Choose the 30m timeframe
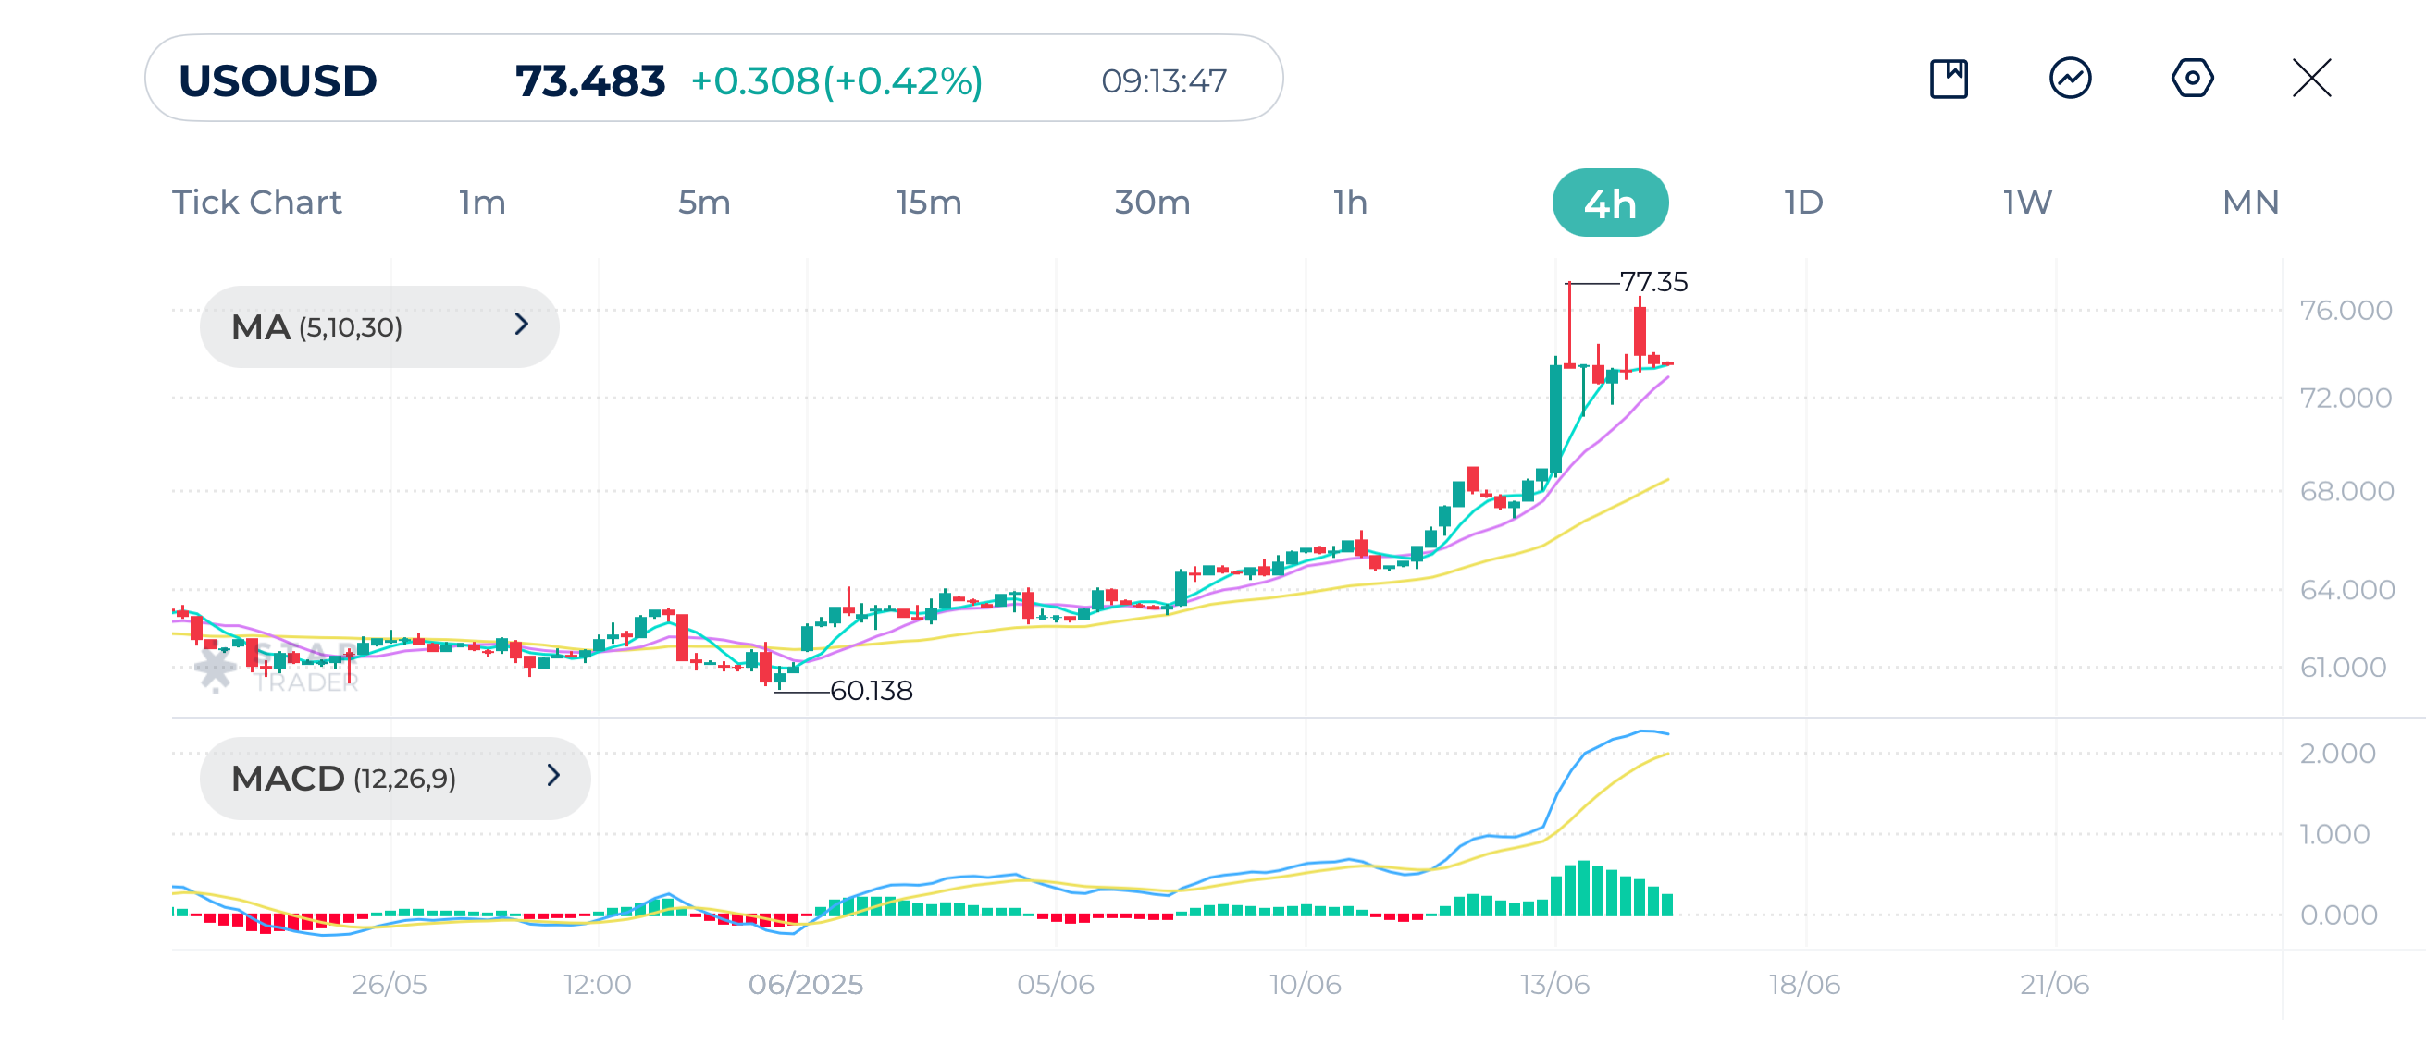Viewport: 2426px width, 1044px height. [x=1151, y=203]
